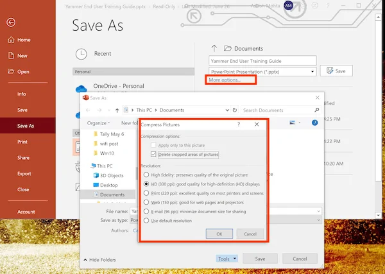
Task: Choose OneDrive - Personal location
Action: (119, 86)
